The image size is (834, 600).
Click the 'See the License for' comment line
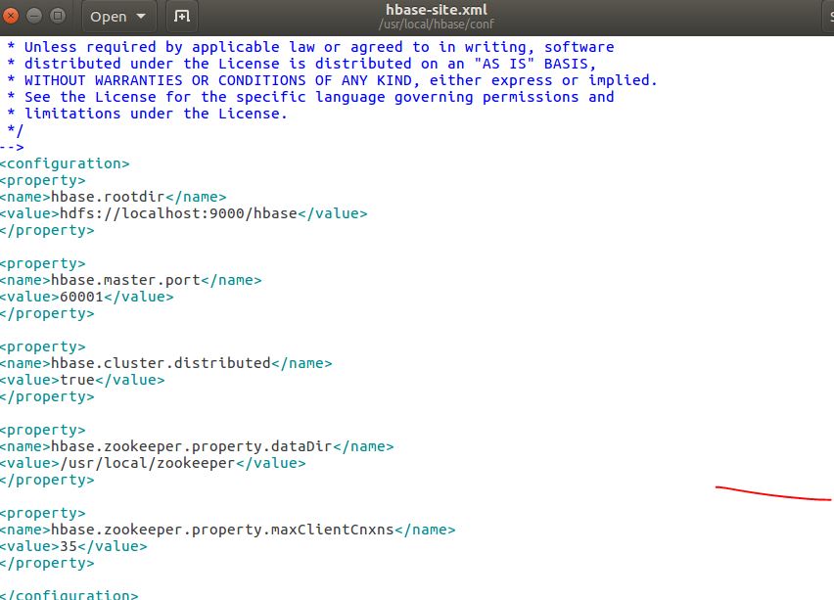point(310,97)
